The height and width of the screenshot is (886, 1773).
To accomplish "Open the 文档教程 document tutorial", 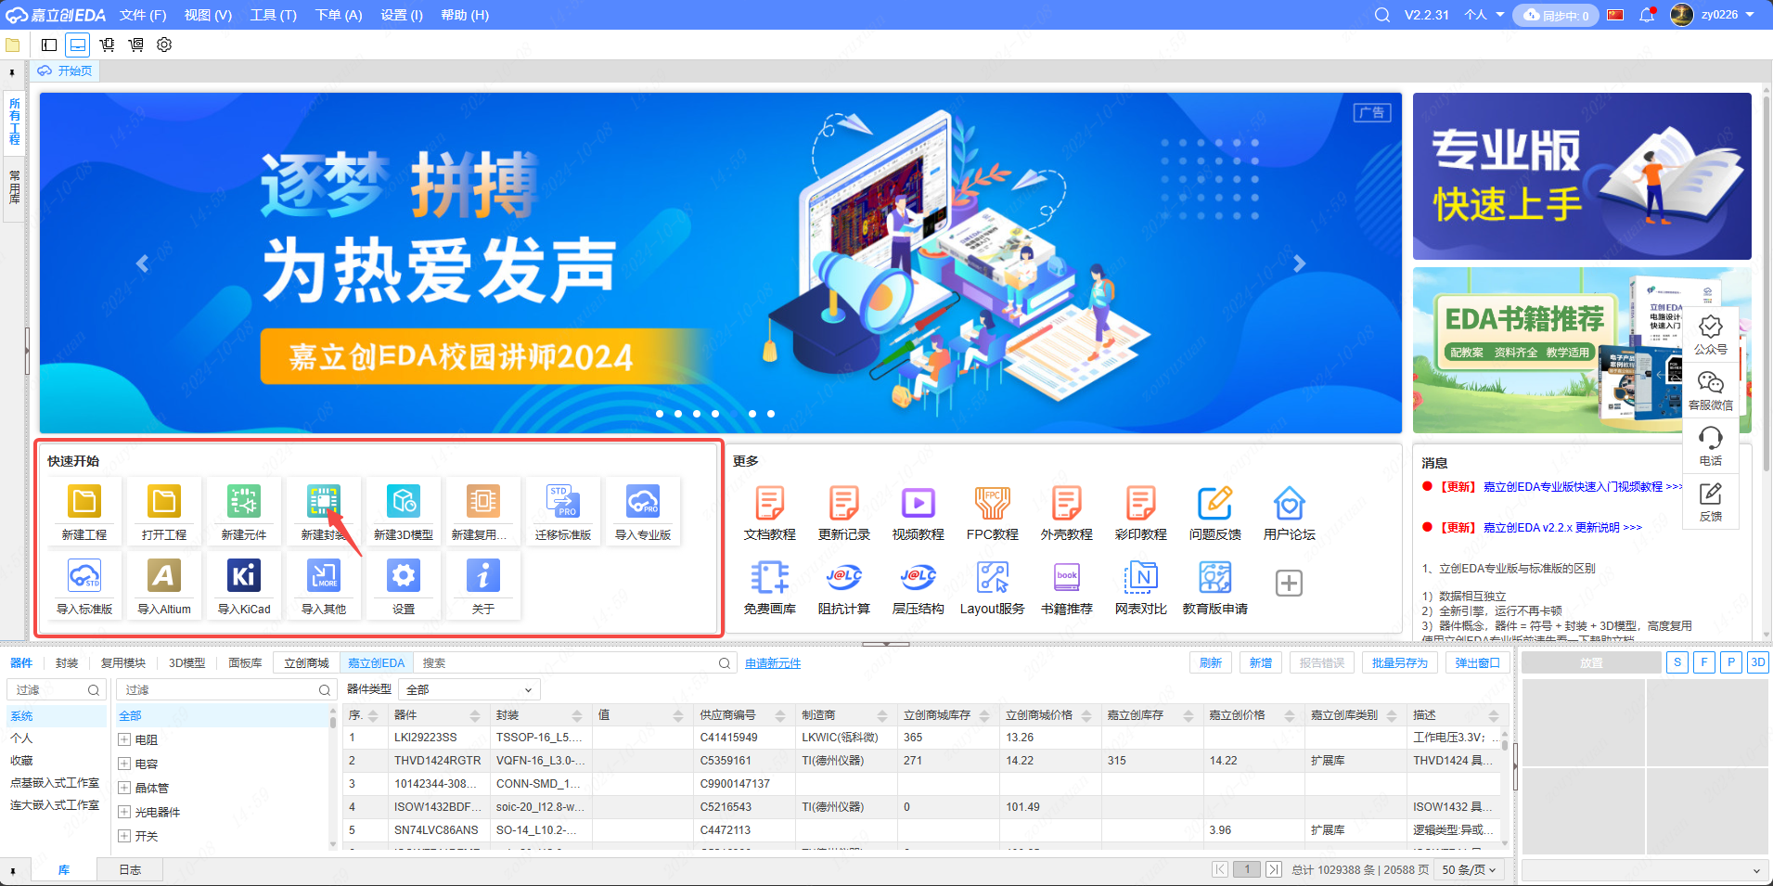I will 770,504.
